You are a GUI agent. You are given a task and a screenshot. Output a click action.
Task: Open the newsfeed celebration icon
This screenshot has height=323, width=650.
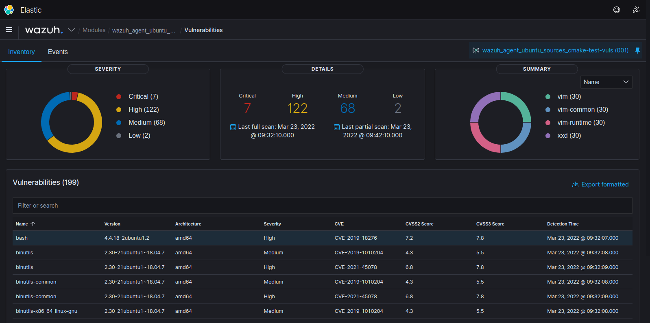tap(636, 10)
